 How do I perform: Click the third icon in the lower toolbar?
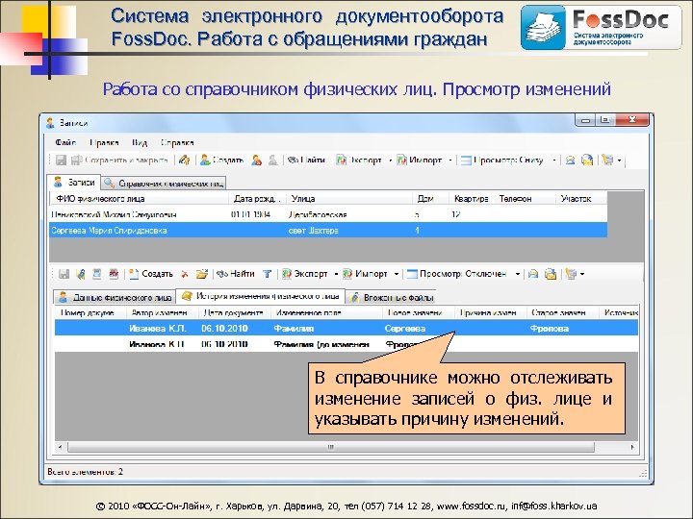[x=97, y=274]
